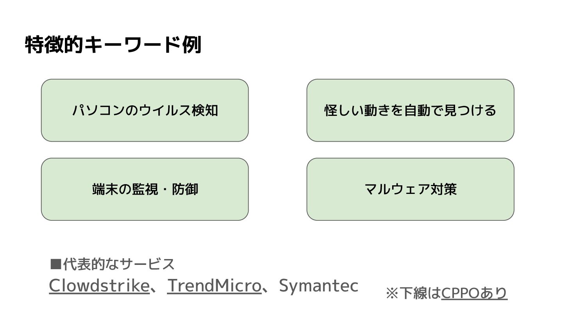Click the 代表的なサービス heading text

point(119,265)
